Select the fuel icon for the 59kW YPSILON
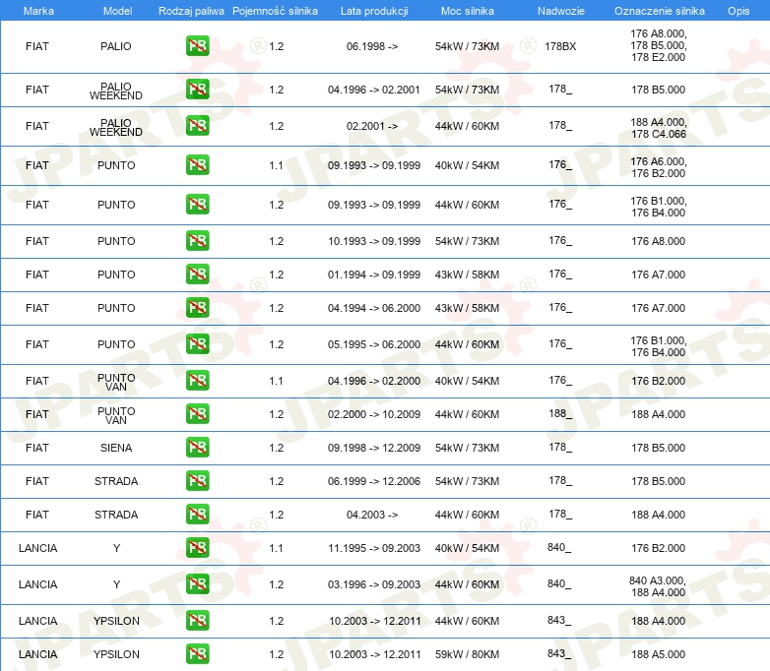The height and width of the screenshot is (671, 770). pyautogui.click(x=197, y=654)
